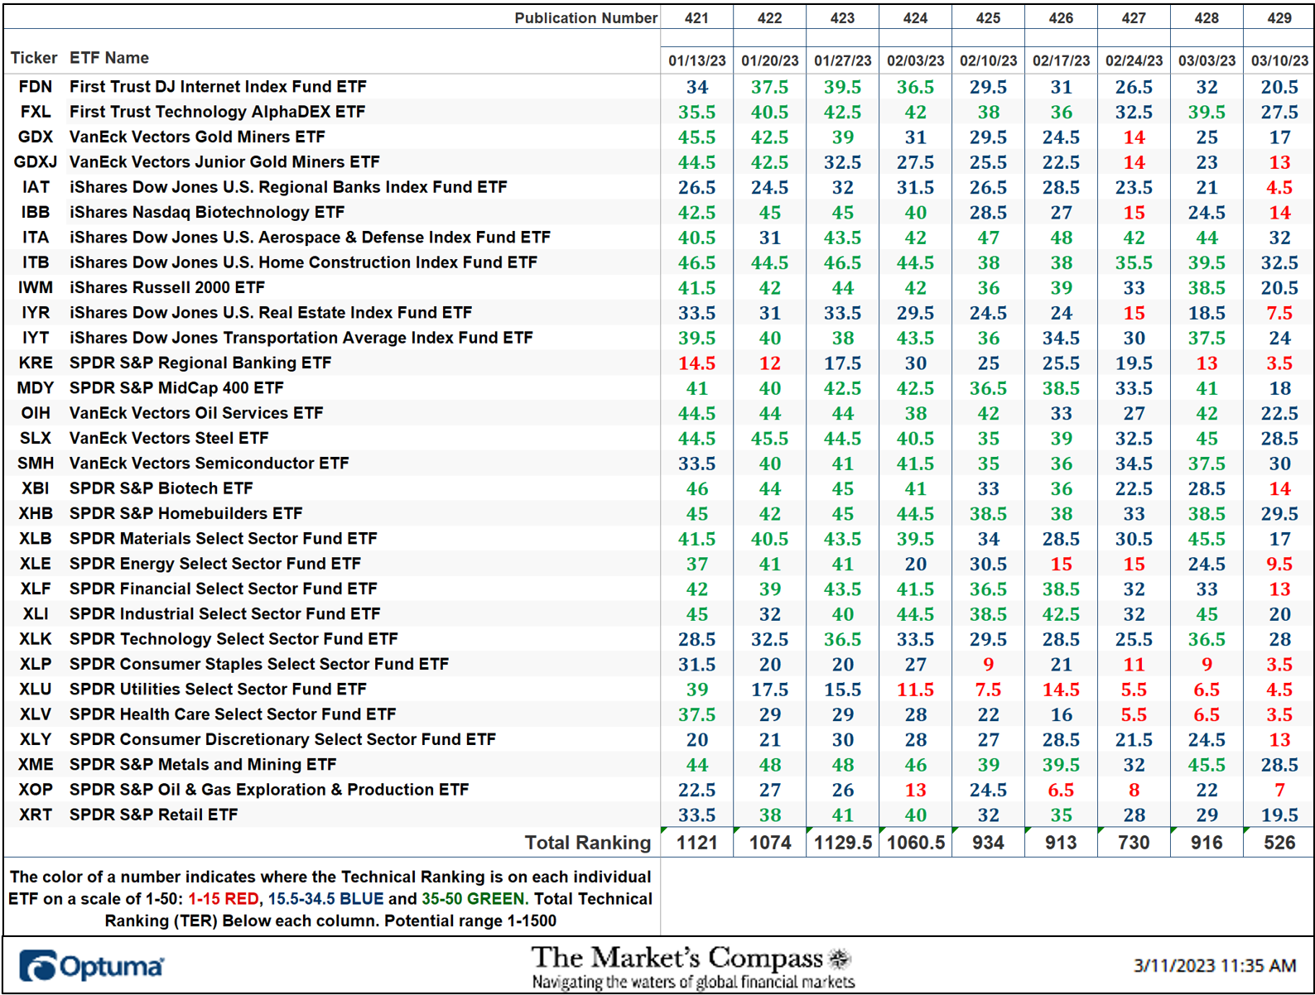Select the 15.5-34.5 BLUE legend text

[325, 899]
